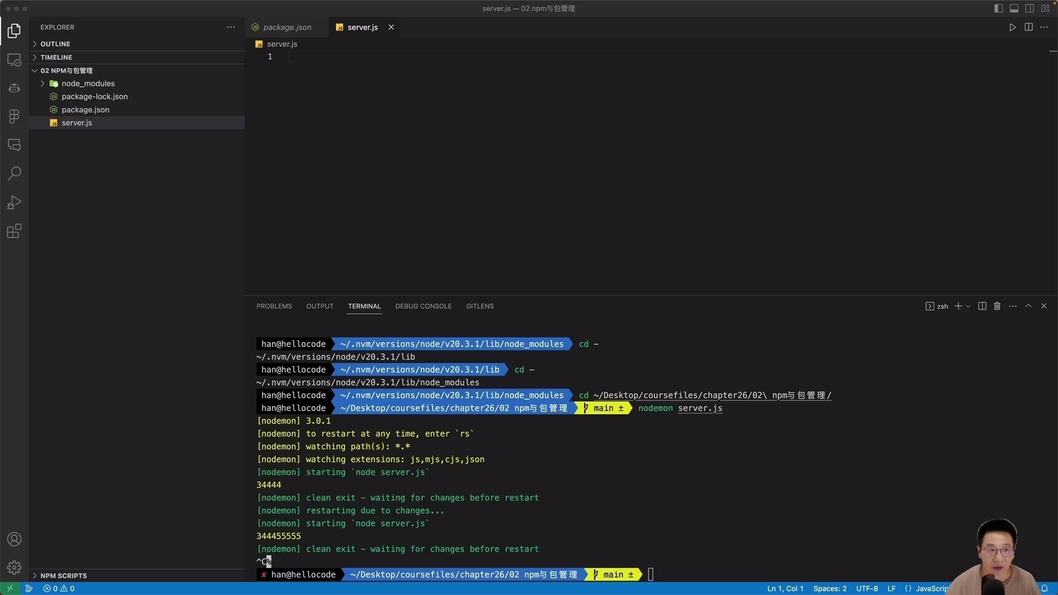Split the editor with the split icon
The height and width of the screenshot is (595, 1058).
[1029, 26]
